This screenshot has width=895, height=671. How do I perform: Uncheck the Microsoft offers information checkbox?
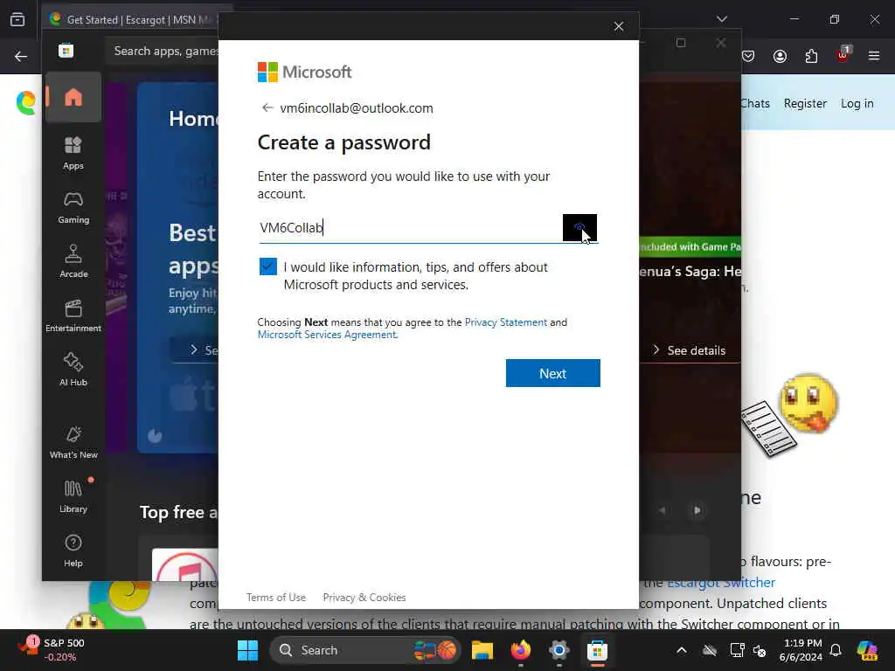pos(267,266)
